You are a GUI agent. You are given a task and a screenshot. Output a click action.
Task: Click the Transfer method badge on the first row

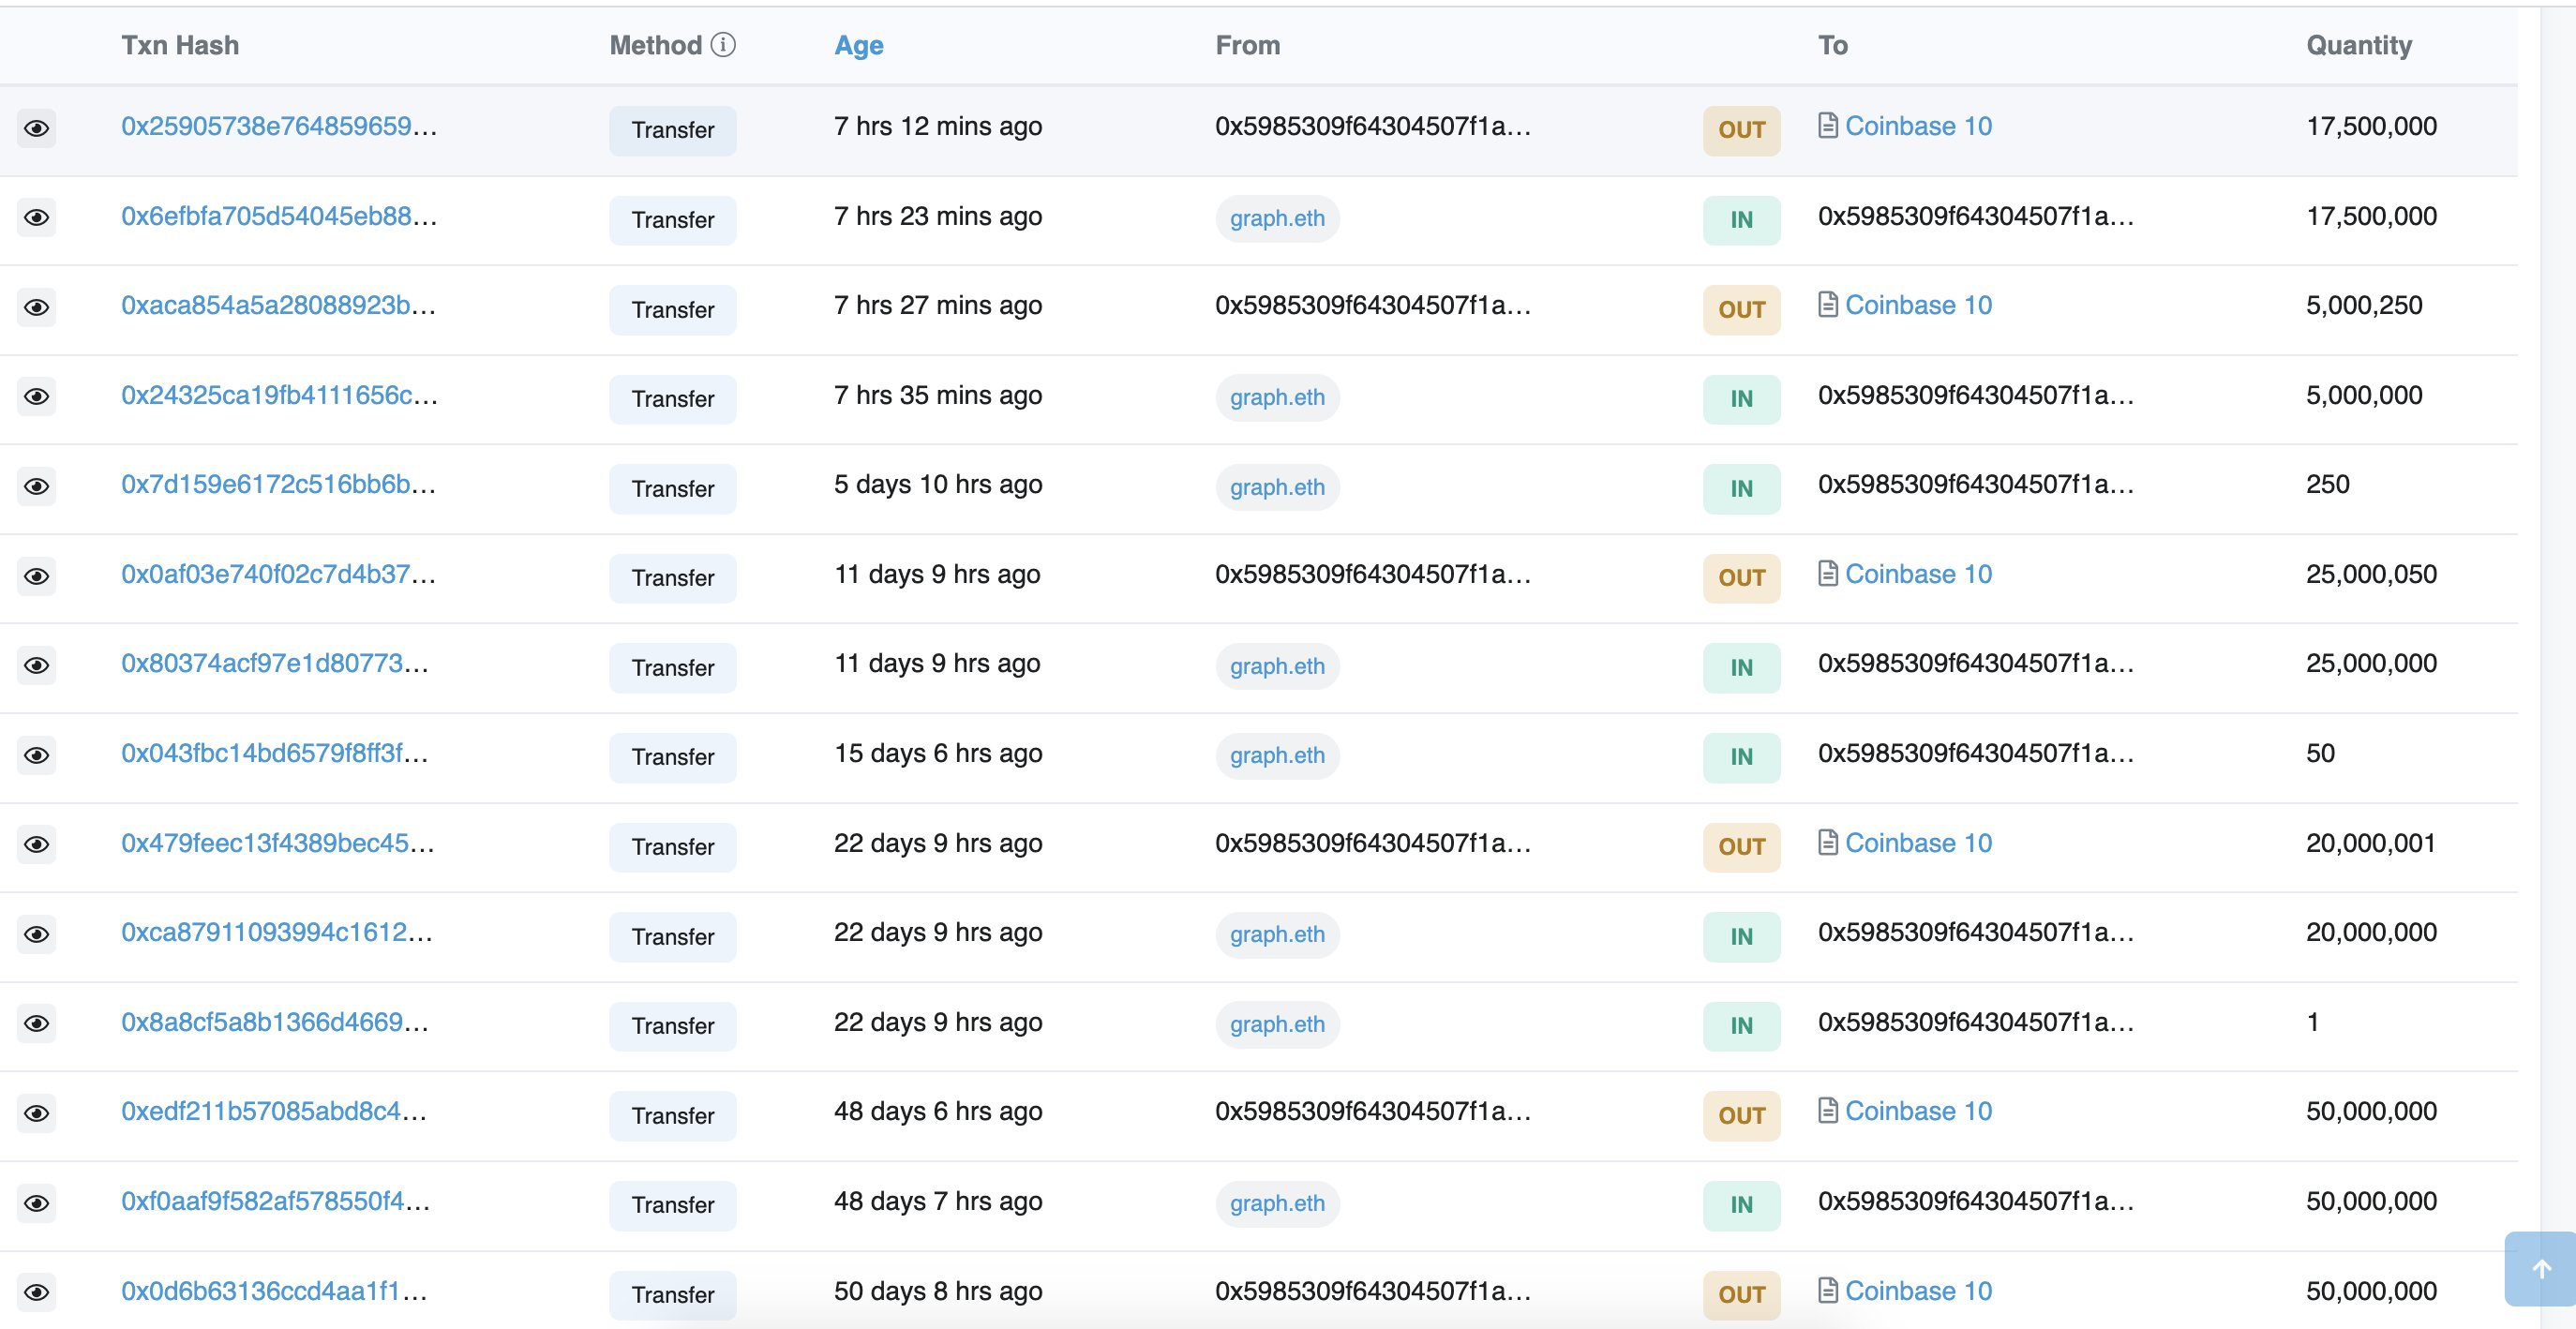(672, 130)
